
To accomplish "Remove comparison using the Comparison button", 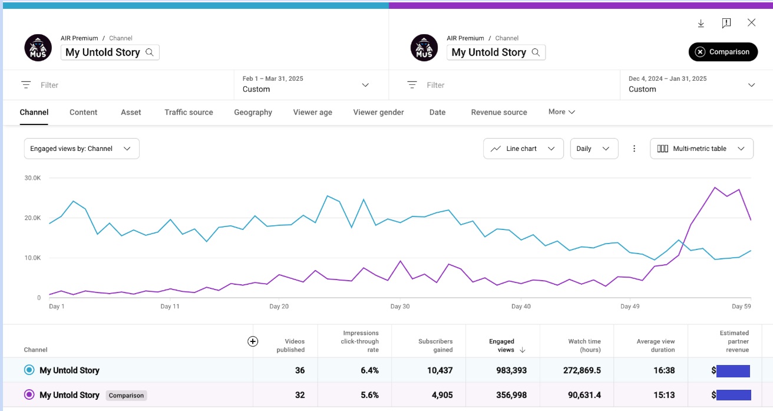I will click(723, 51).
